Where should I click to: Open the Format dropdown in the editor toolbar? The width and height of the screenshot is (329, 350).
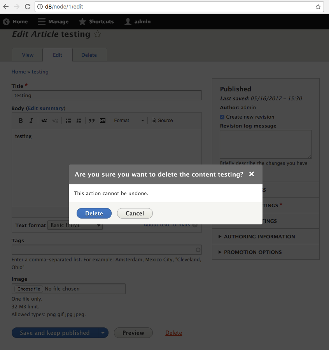(x=128, y=121)
